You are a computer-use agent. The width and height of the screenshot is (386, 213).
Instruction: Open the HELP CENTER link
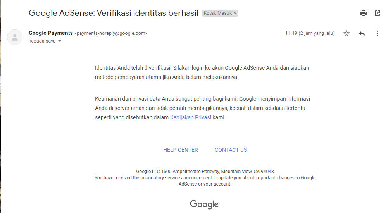pos(181,150)
